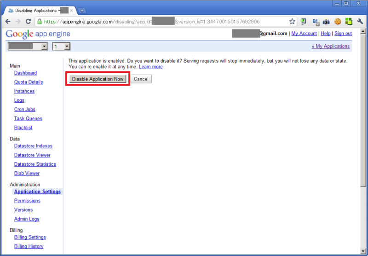The width and height of the screenshot is (368, 256).
Task: Open Chrome's wrench settings menu
Action: pyautogui.click(x=360, y=22)
